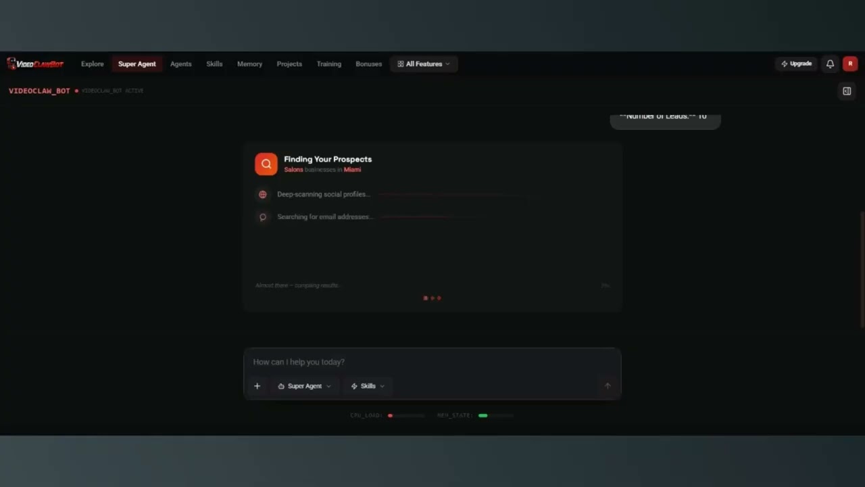
Task: Click the globe icon beside Deep-scanning social profiles
Action: click(x=263, y=195)
